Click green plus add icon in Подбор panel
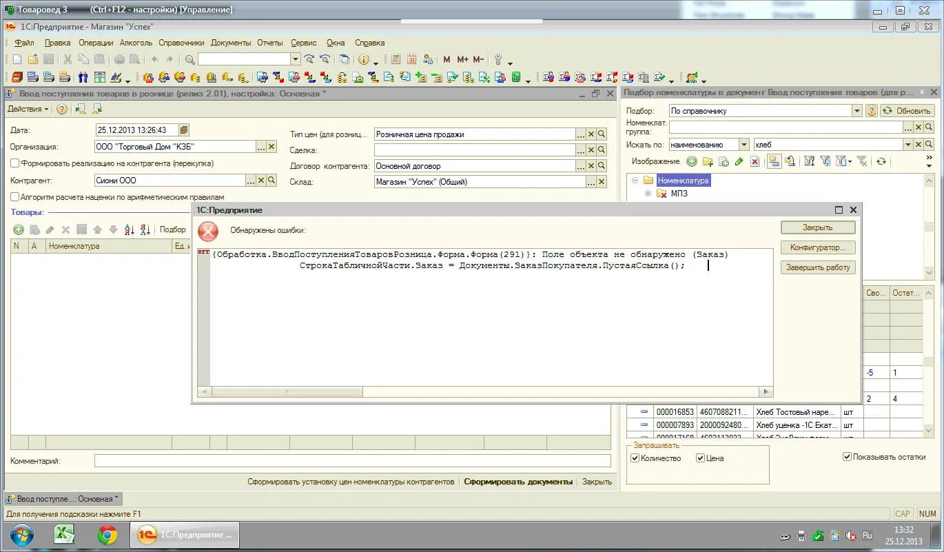The height and width of the screenshot is (552, 944). click(x=691, y=161)
